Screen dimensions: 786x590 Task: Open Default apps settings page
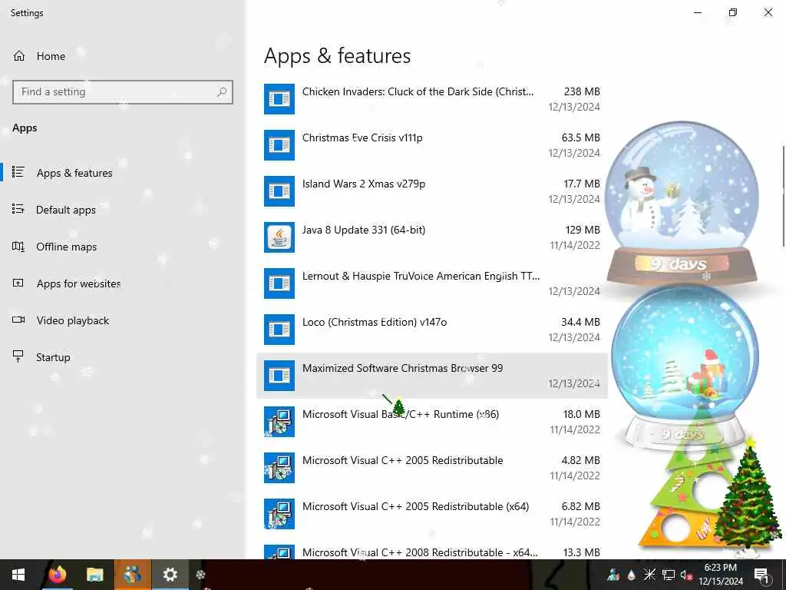point(66,210)
